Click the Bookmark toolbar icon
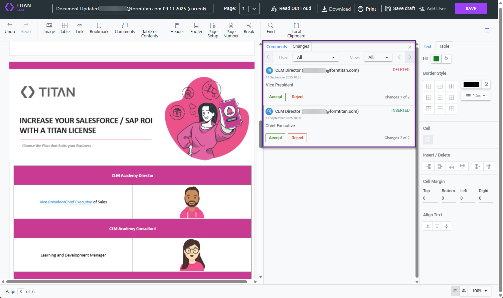The image size is (503, 298). coord(99,28)
